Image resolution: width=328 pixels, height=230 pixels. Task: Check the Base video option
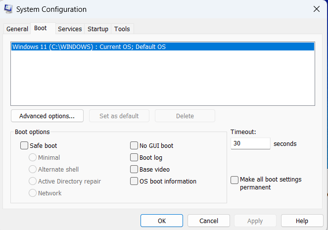coord(134,169)
